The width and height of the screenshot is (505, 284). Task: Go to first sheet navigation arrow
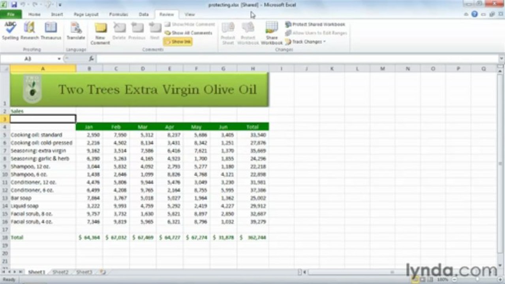click(x=4, y=272)
